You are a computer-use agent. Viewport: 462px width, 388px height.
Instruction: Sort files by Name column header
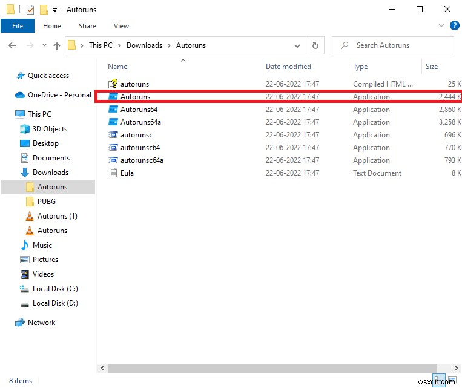click(117, 67)
